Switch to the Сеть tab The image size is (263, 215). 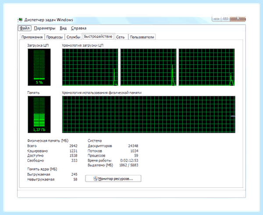click(x=120, y=37)
